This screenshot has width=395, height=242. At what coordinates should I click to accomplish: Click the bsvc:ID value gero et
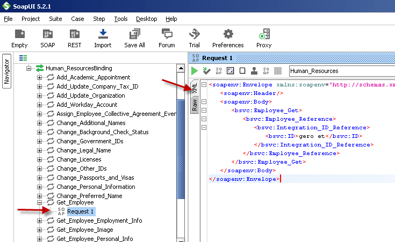312,136
